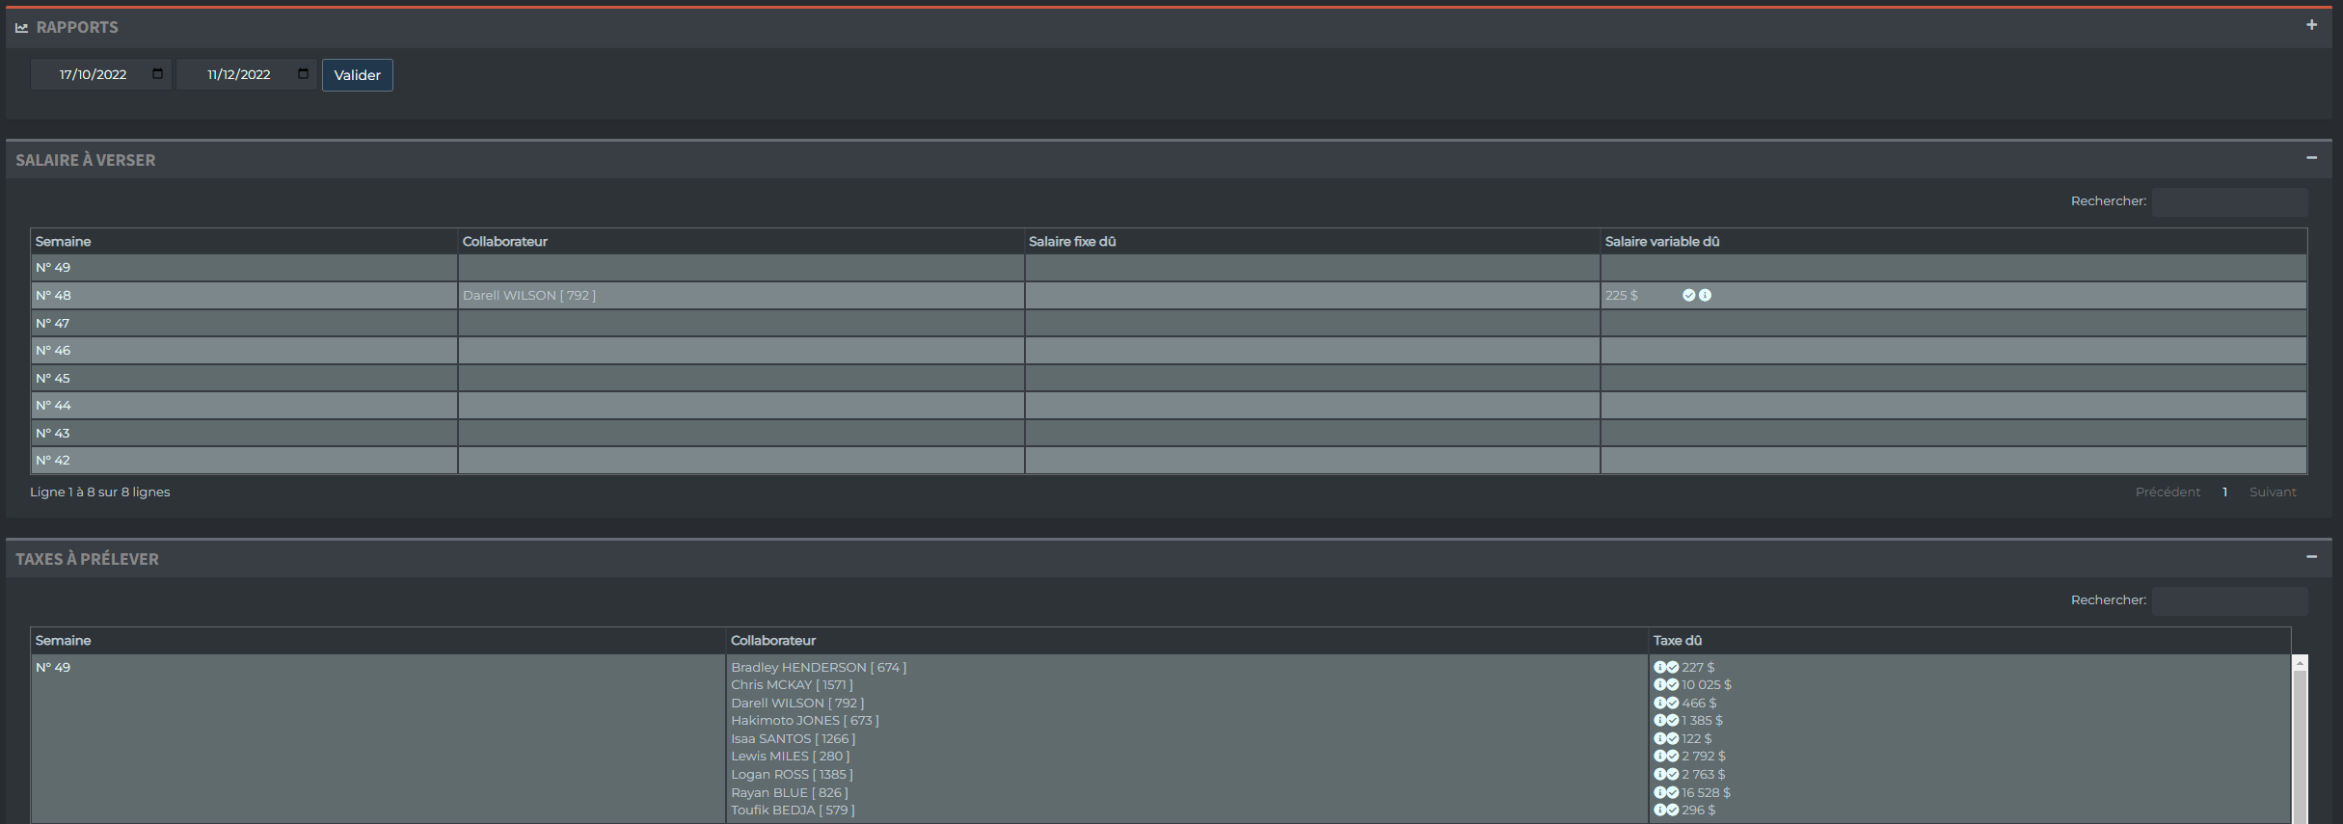2343x824 pixels.
Task: Click info icon beside 296 $
Action: pos(1659,811)
